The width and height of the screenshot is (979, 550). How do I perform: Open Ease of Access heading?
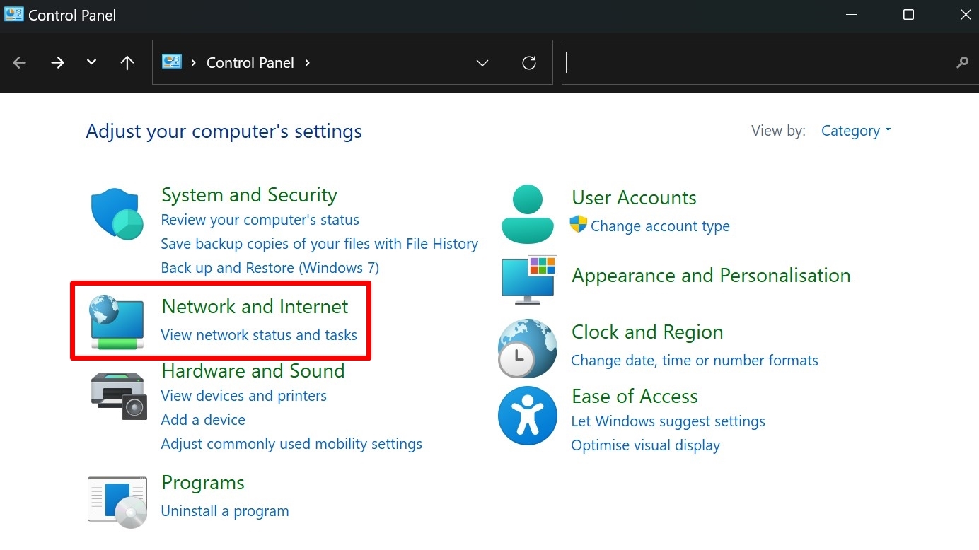pos(635,397)
